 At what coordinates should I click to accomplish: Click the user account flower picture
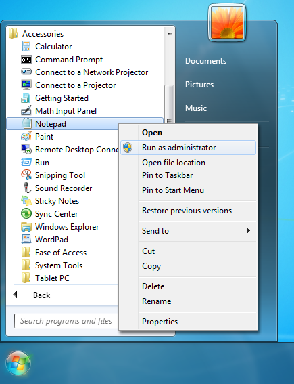227,23
